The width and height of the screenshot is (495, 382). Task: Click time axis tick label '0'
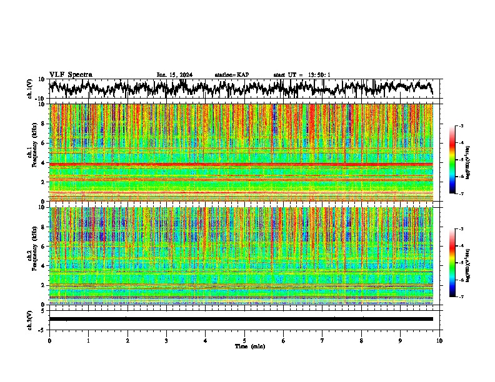coord(49,341)
